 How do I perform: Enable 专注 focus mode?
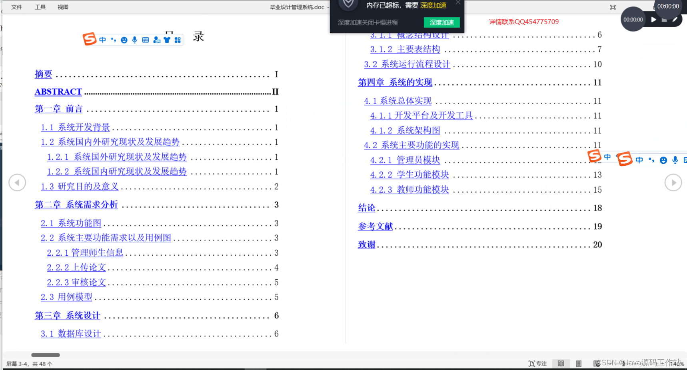pos(537,364)
